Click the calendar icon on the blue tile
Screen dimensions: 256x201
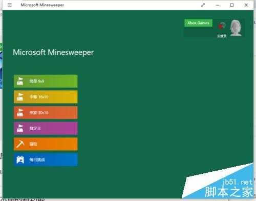click(x=20, y=160)
